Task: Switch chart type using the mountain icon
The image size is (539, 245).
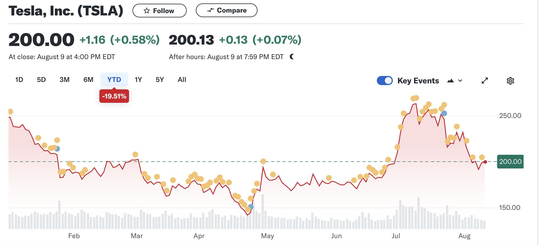Action: click(450, 81)
